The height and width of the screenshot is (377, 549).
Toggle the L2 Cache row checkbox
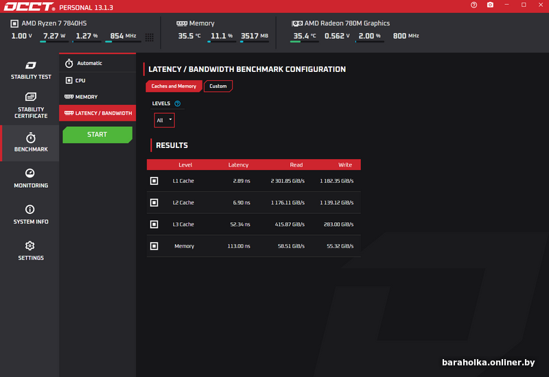pos(154,202)
